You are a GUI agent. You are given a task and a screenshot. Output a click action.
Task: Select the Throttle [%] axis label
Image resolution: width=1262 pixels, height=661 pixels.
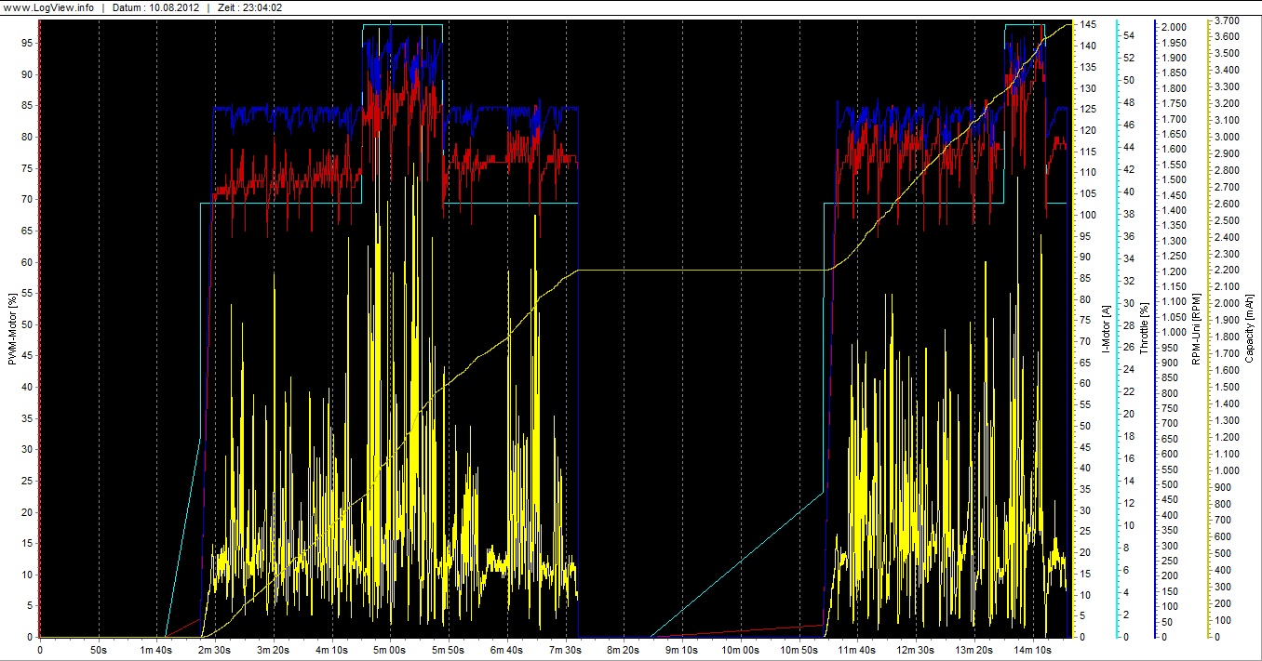(x=1144, y=328)
